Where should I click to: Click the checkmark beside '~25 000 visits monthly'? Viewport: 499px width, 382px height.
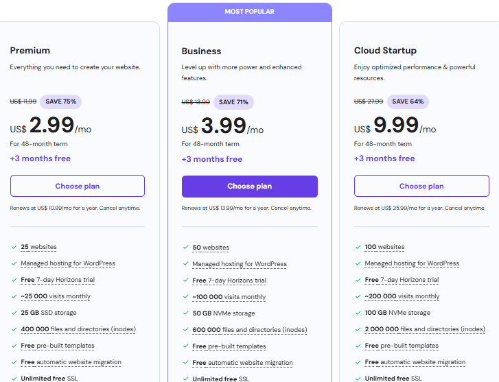tap(14, 296)
